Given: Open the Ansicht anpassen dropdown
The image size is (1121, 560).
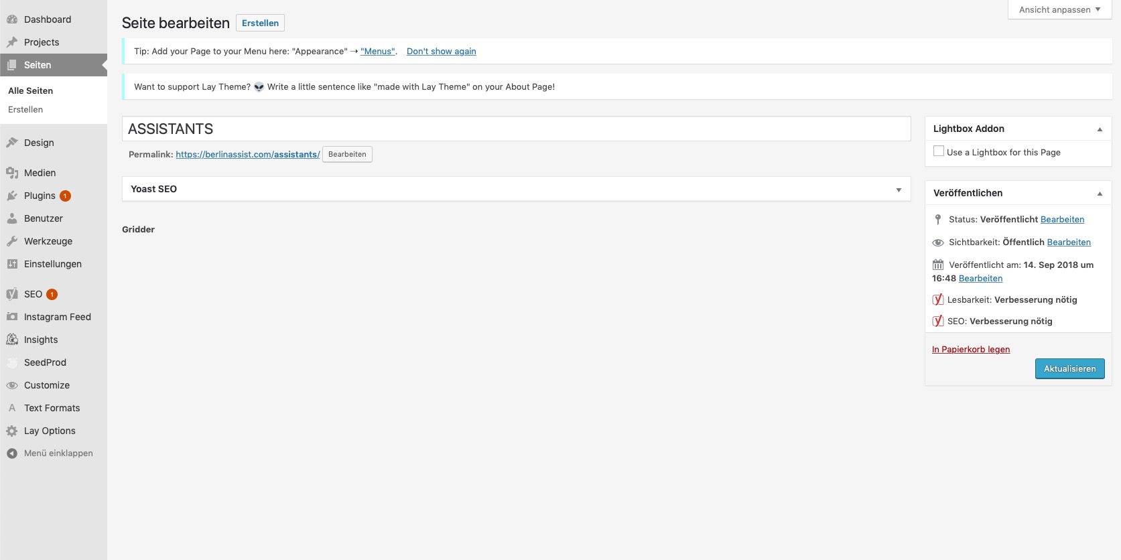Looking at the screenshot, I should point(1059,9).
